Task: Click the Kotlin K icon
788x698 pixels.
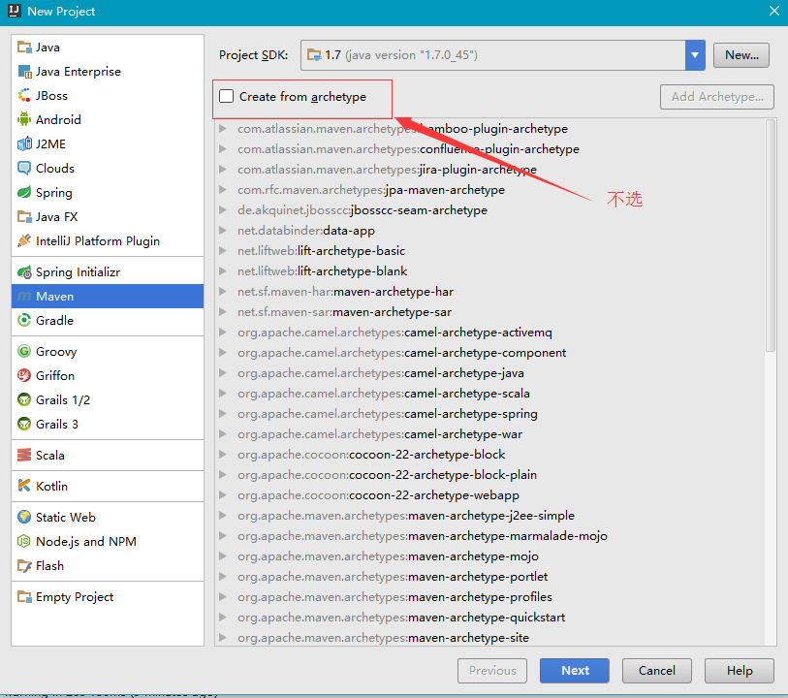Action: (x=24, y=486)
